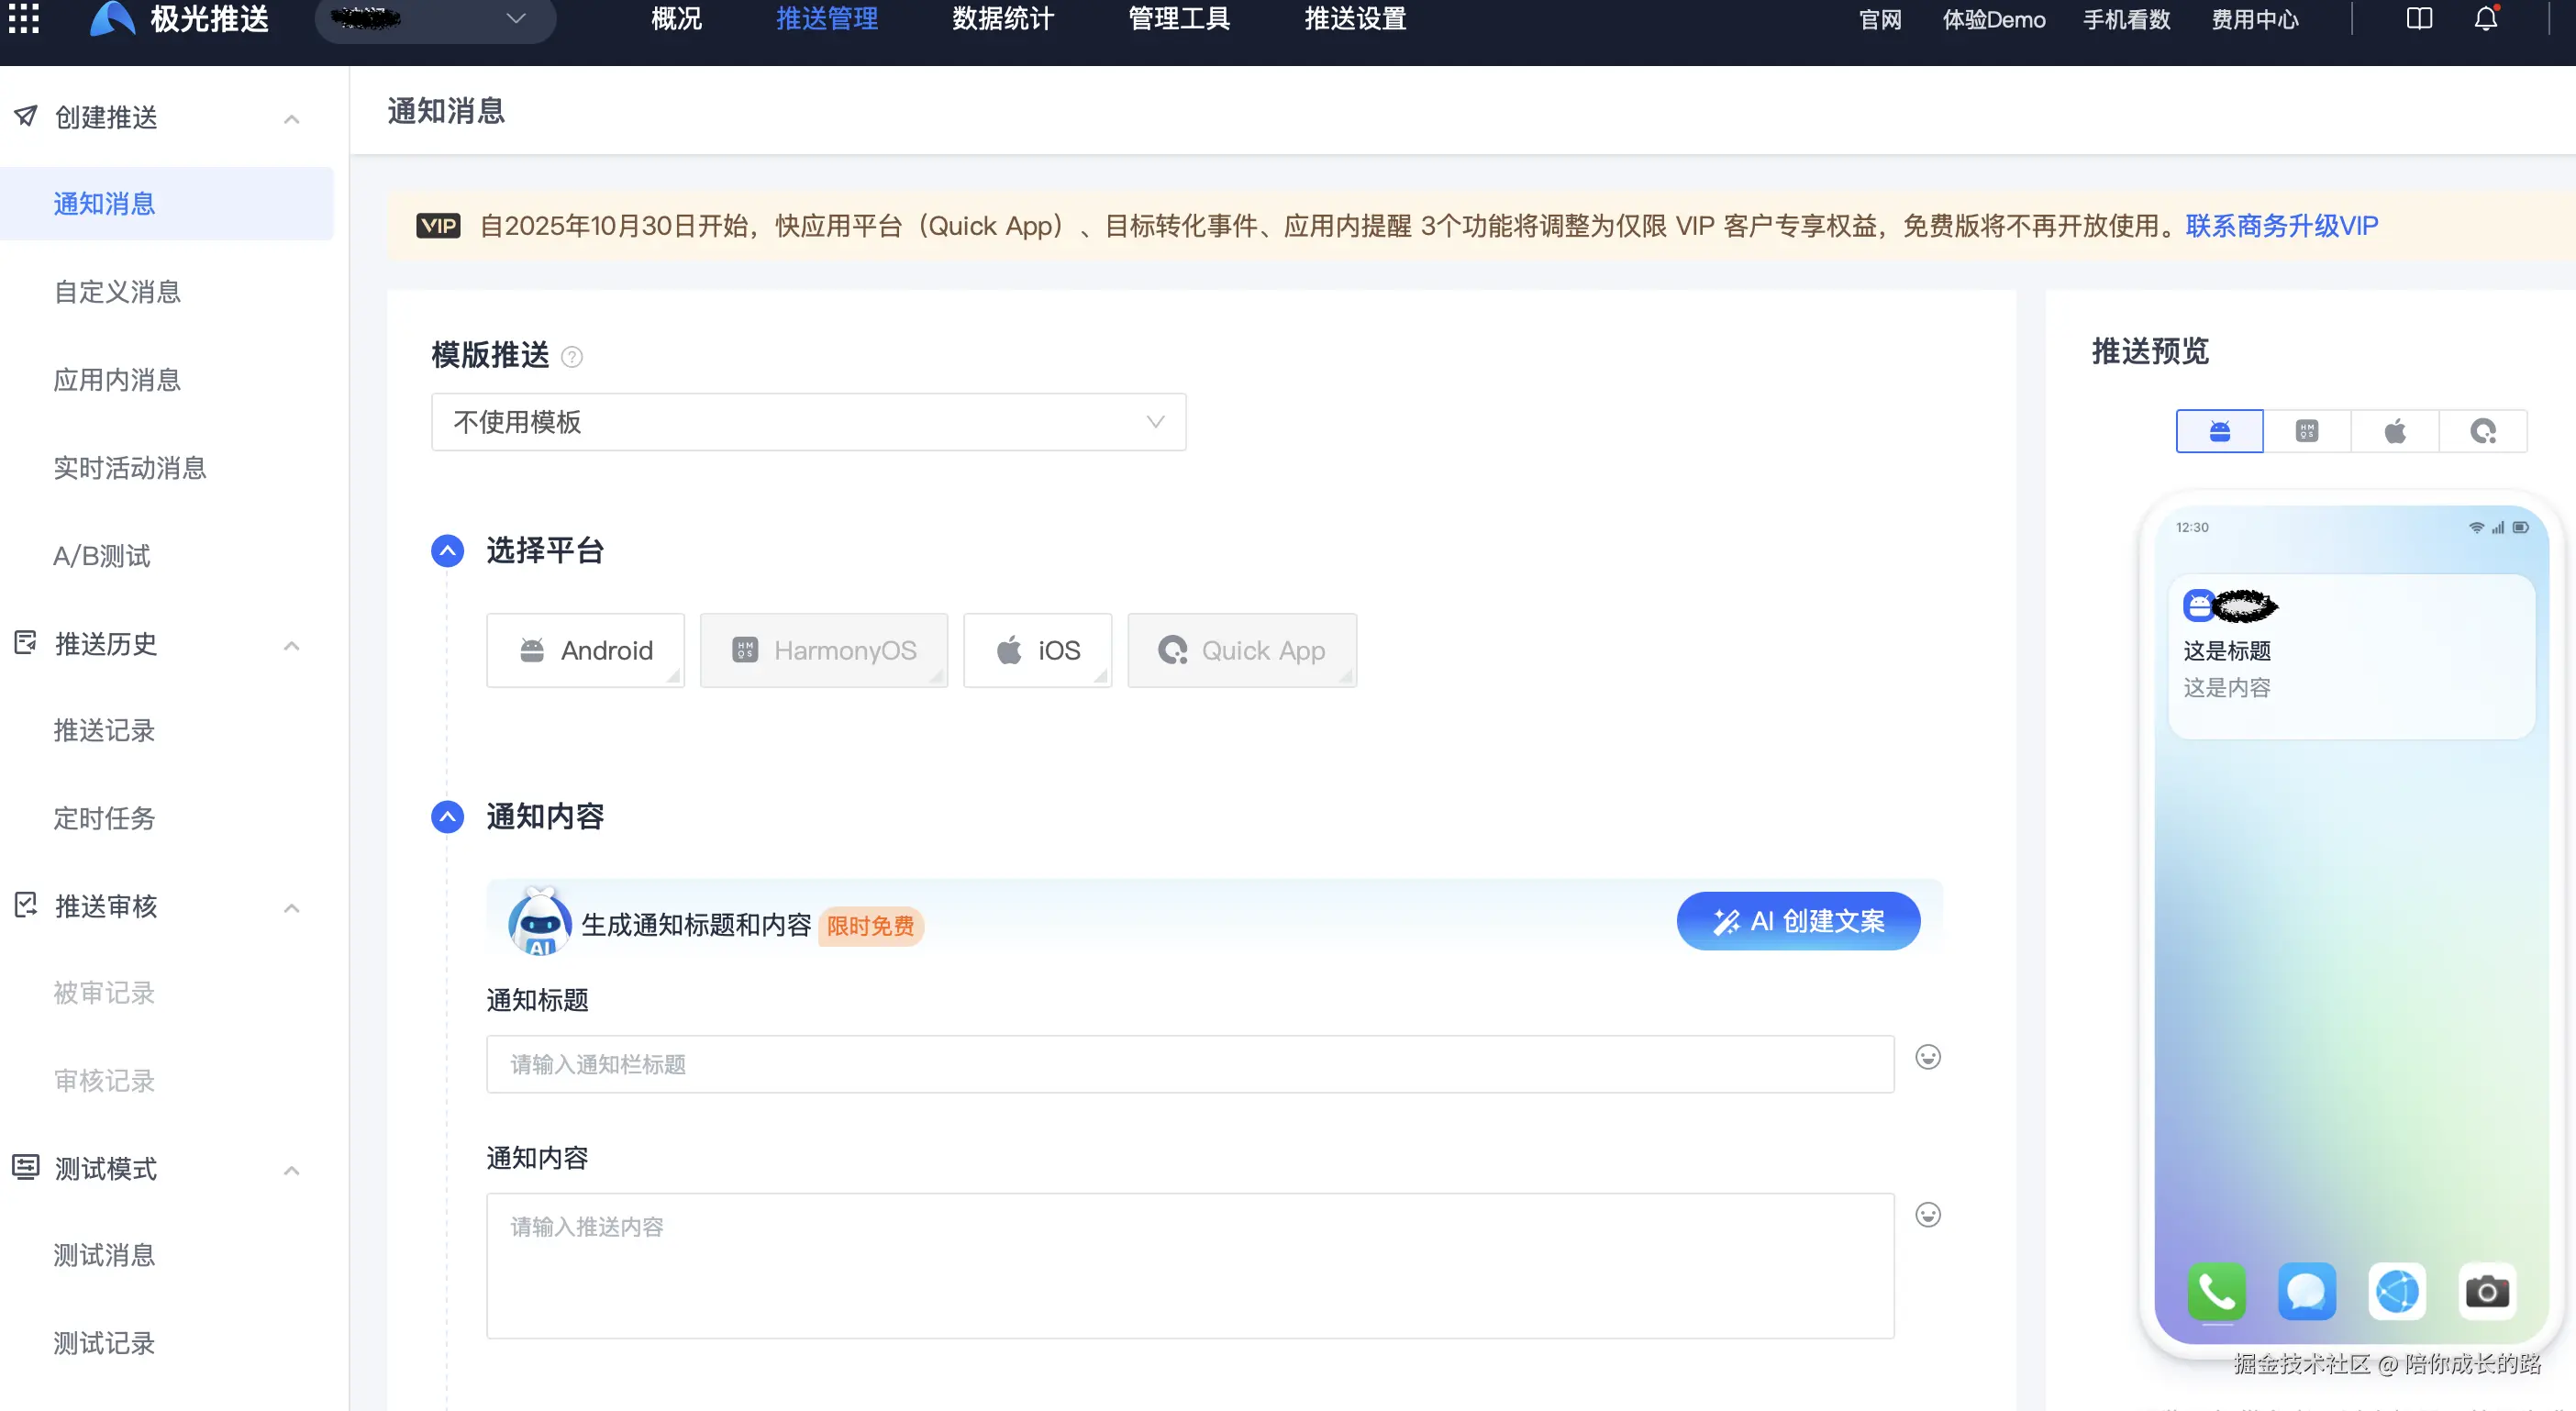Screen dimensions: 2576x1411
Task: Select the Apple iOS preview icon
Action: [2395, 430]
